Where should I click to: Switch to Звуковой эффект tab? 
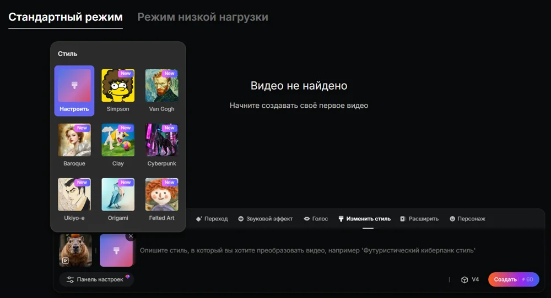pos(266,219)
